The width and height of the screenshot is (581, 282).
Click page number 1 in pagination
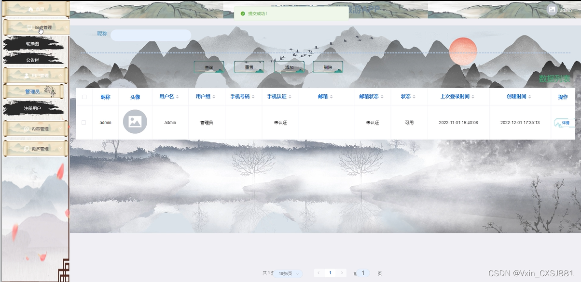[330, 273]
